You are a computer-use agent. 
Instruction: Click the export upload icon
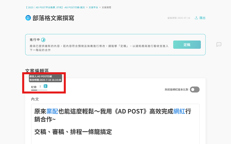pos(196,18)
